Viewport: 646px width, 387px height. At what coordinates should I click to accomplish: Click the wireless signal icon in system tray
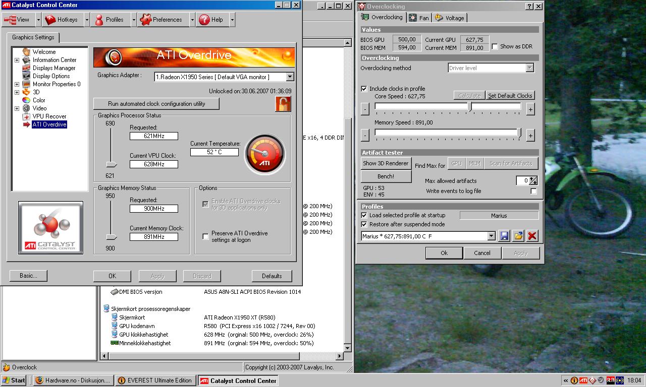(x=619, y=380)
